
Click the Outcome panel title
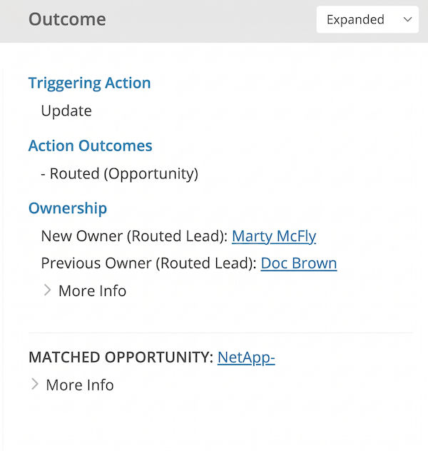click(x=67, y=19)
